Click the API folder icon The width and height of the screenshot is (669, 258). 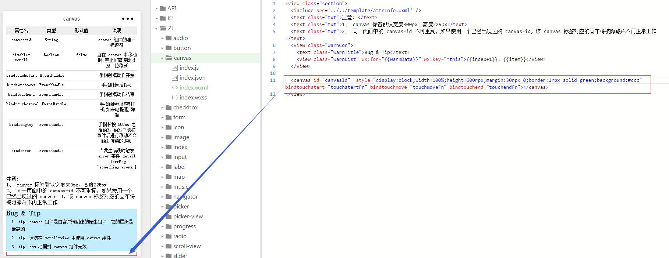(x=163, y=8)
